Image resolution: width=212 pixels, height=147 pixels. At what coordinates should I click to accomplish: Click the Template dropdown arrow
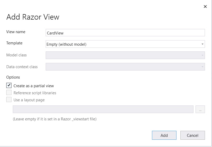(202, 44)
